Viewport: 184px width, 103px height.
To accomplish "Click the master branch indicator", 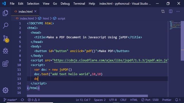I will click(x=10, y=100).
